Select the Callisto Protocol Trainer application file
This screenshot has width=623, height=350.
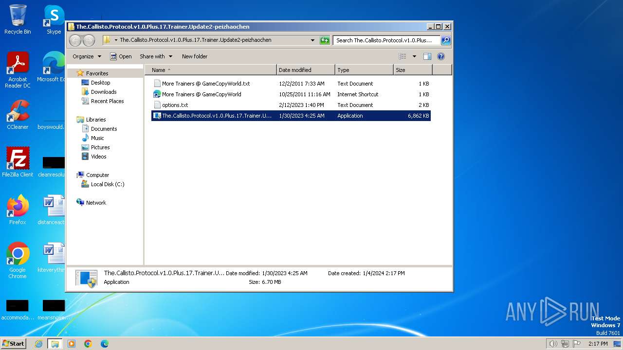[x=291, y=116]
